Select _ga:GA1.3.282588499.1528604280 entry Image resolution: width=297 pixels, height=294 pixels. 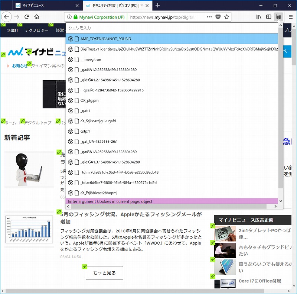172,152
